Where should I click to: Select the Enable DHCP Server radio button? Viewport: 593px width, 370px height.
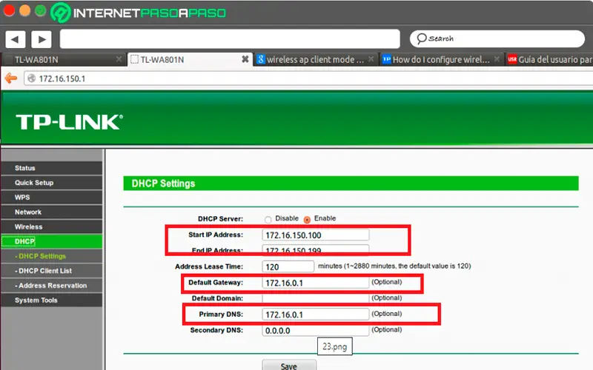(307, 219)
